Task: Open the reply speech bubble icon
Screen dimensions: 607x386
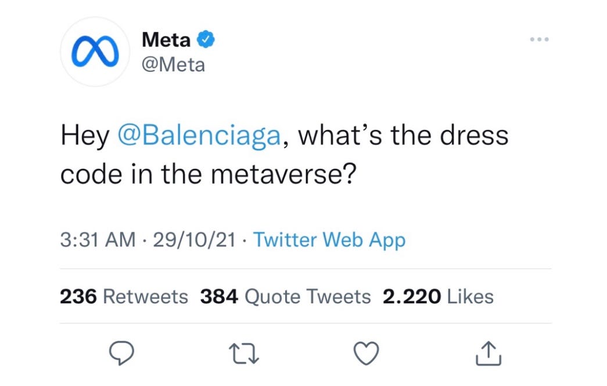Action: click(121, 353)
